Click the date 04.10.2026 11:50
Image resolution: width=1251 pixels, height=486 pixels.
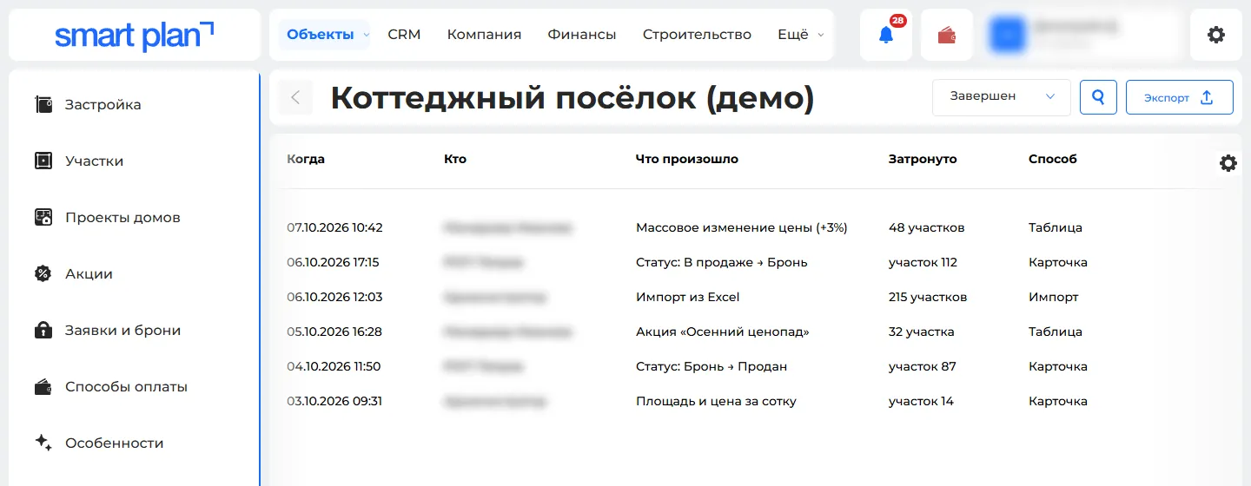[334, 367]
